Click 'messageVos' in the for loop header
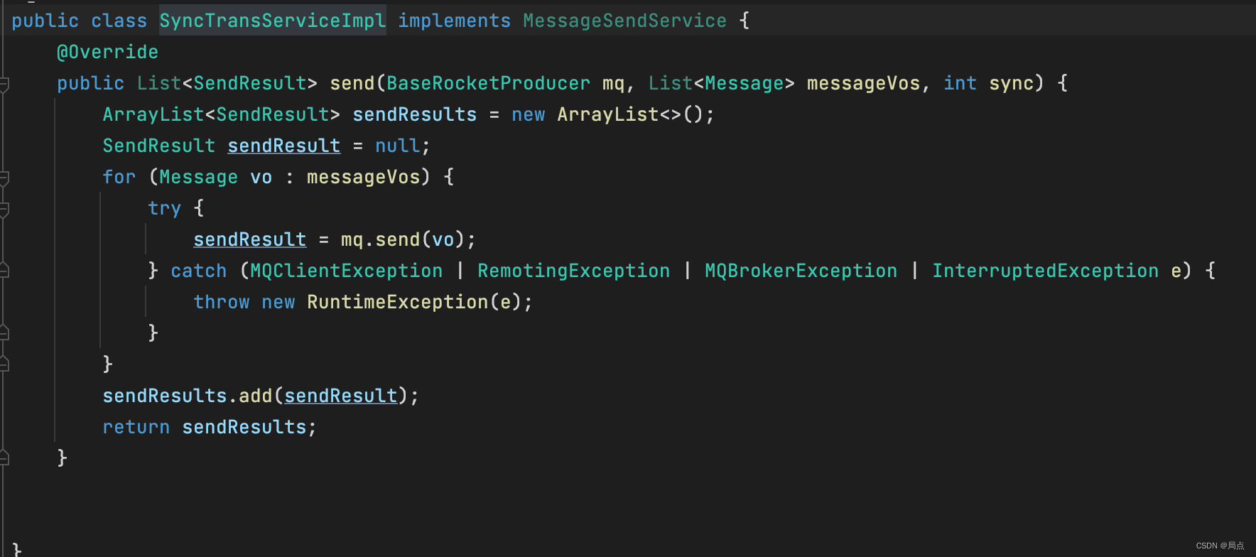 coord(364,177)
